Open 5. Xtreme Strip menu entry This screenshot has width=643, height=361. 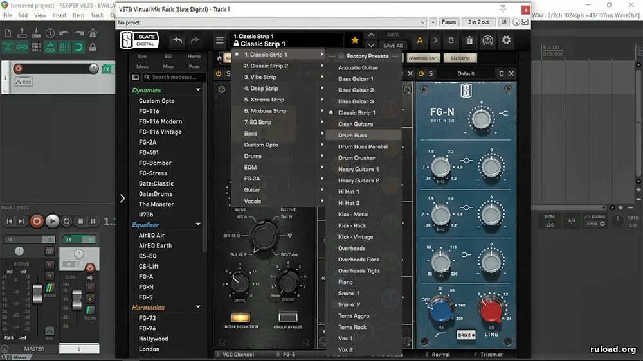click(x=279, y=100)
